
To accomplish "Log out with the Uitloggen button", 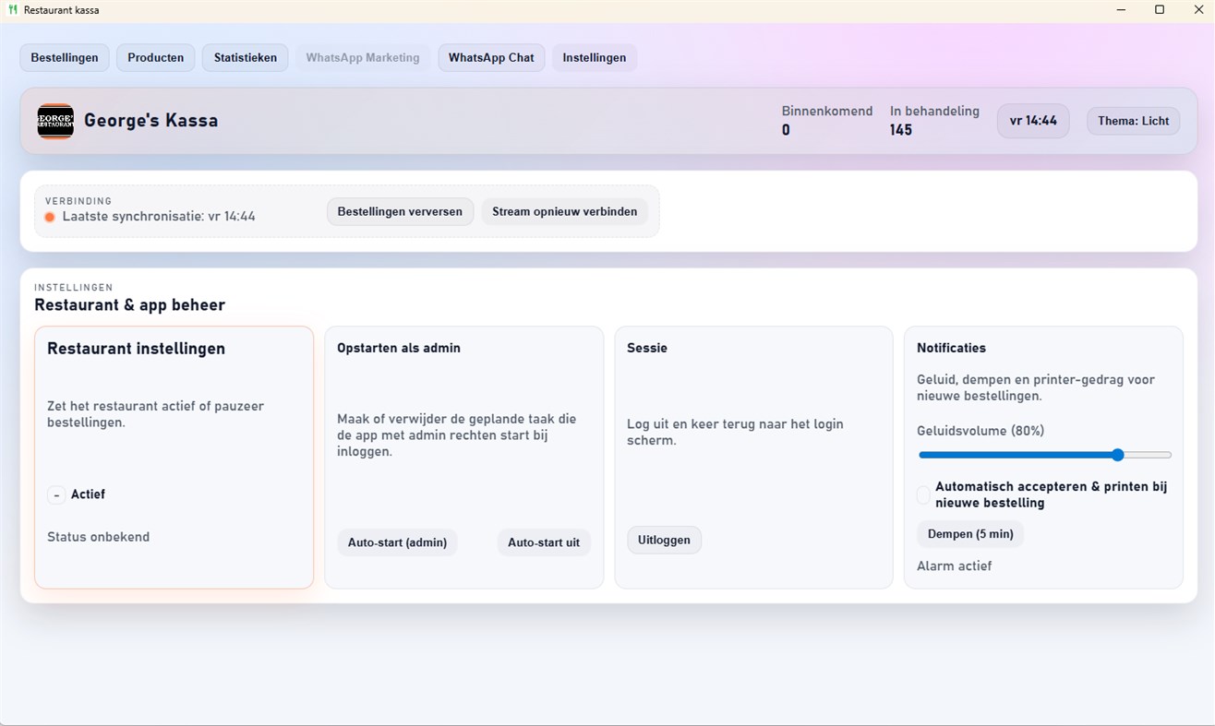I will pos(664,540).
